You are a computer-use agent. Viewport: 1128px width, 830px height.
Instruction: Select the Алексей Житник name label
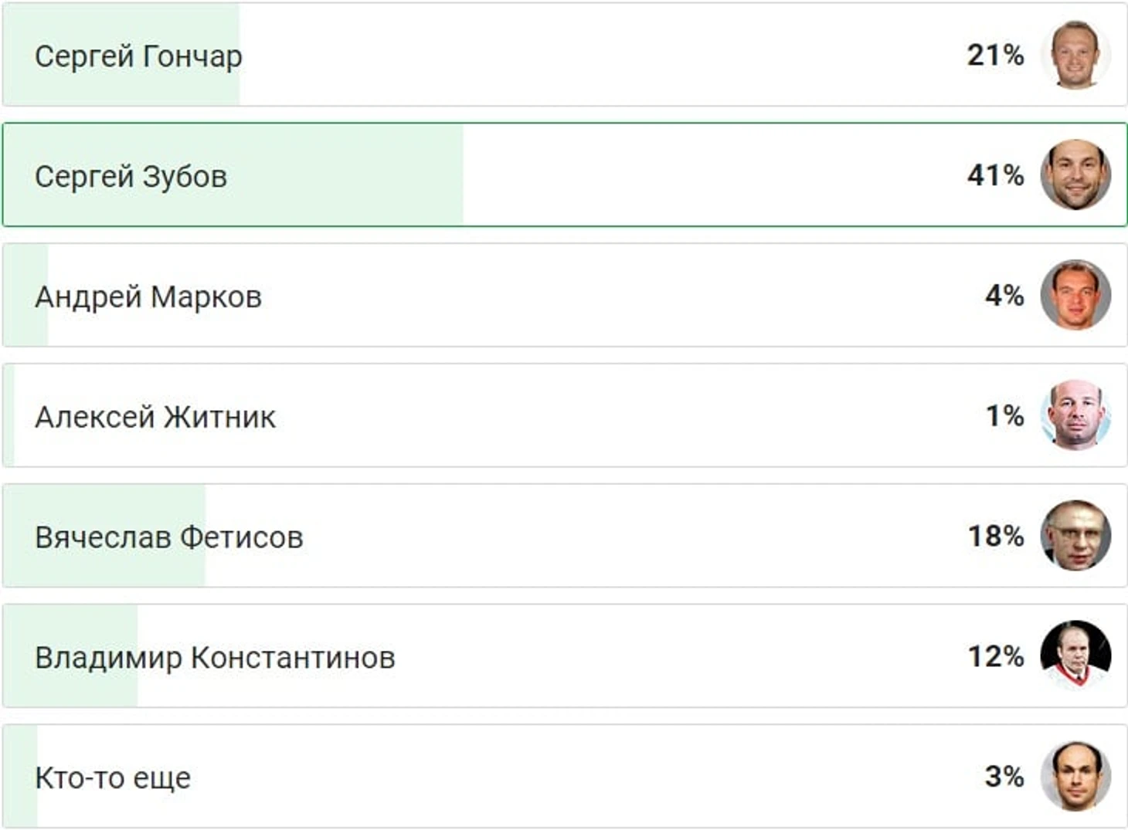(155, 418)
